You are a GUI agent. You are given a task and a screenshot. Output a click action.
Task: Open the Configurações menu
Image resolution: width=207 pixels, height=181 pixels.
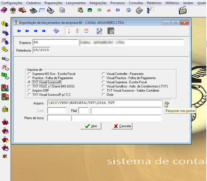[12, 3]
